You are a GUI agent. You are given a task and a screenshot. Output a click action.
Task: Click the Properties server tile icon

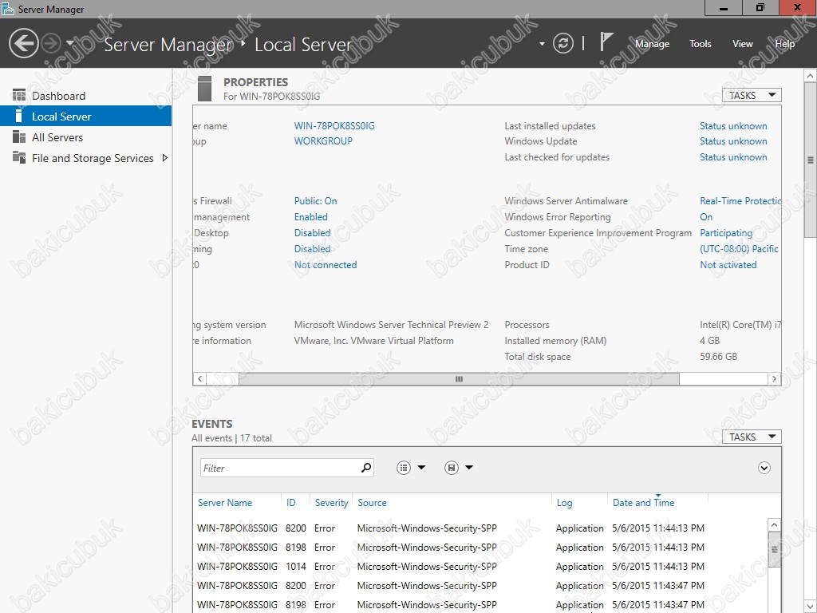[x=205, y=89]
